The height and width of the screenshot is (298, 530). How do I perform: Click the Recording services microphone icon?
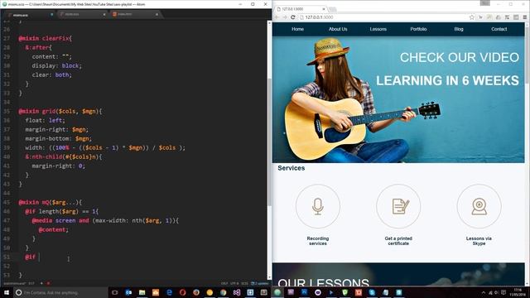click(318, 206)
